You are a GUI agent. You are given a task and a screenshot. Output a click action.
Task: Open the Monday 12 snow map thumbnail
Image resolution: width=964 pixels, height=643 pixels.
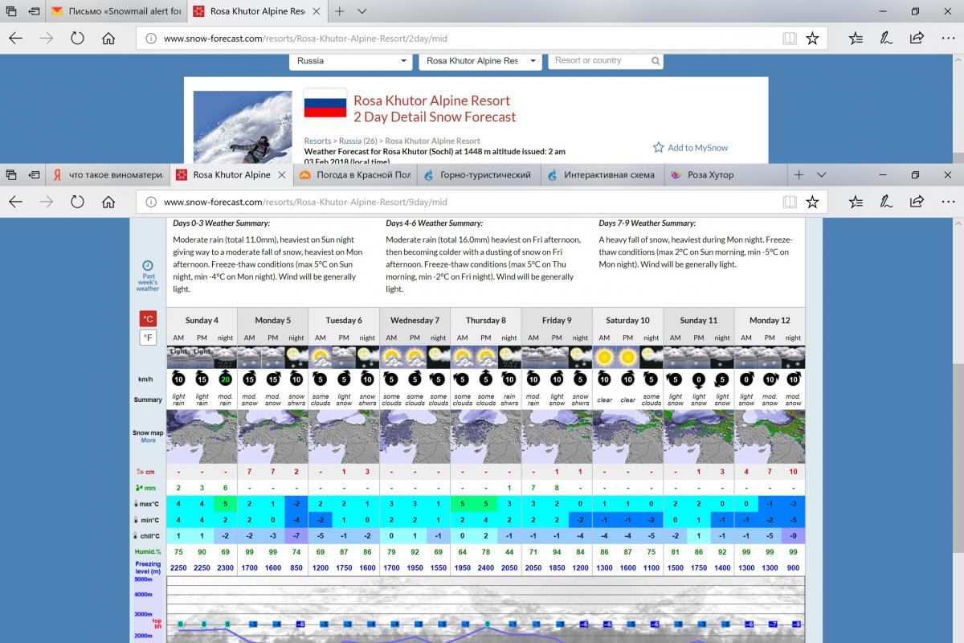coord(770,436)
